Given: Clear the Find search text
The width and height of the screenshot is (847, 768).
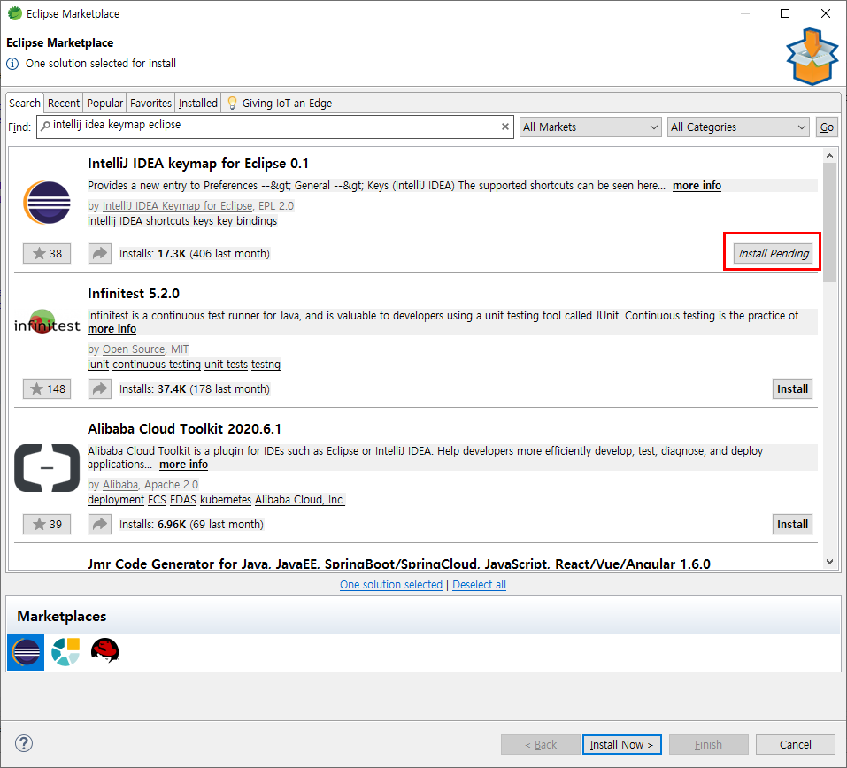Looking at the screenshot, I should click(x=505, y=127).
